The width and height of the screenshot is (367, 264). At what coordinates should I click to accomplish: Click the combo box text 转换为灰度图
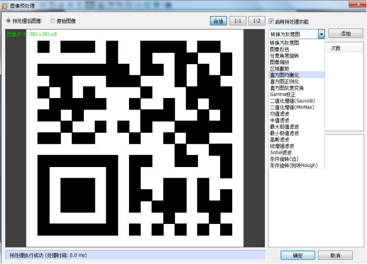285,34
